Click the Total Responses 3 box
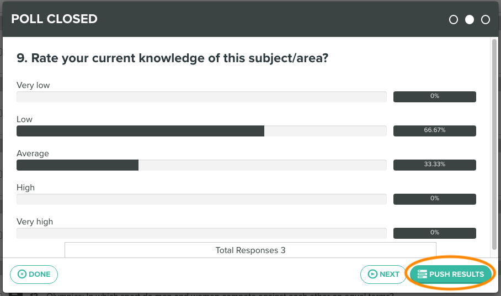The width and height of the screenshot is (501, 296). tap(250, 250)
